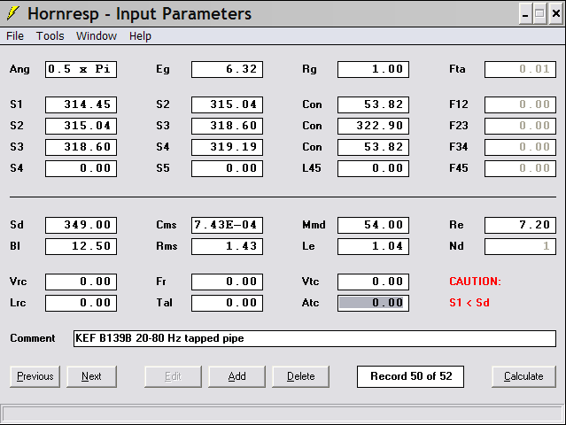Click the Hornresp lightning bolt title icon

coord(13,13)
